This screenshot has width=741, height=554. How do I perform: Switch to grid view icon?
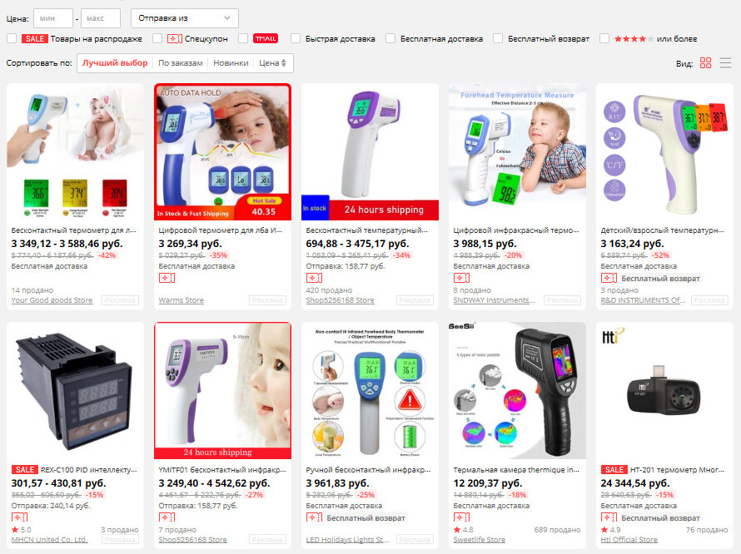[x=705, y=63]
